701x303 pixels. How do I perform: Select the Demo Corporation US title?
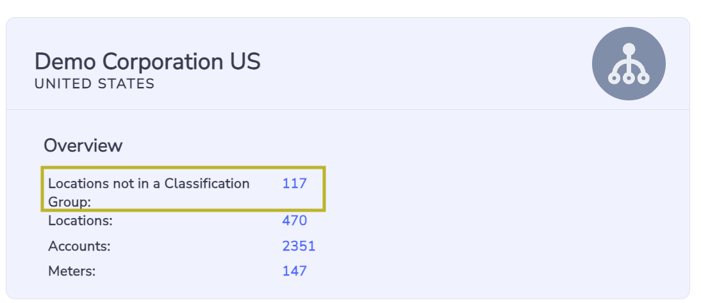pos(147,61)
